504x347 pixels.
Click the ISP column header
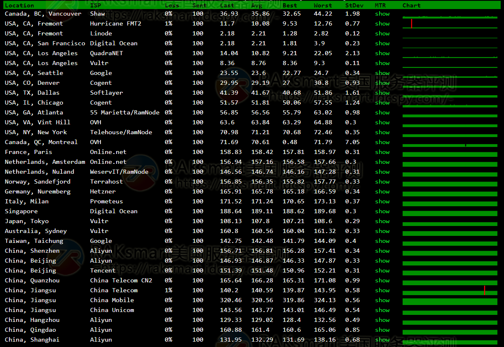tap(95, 5)
